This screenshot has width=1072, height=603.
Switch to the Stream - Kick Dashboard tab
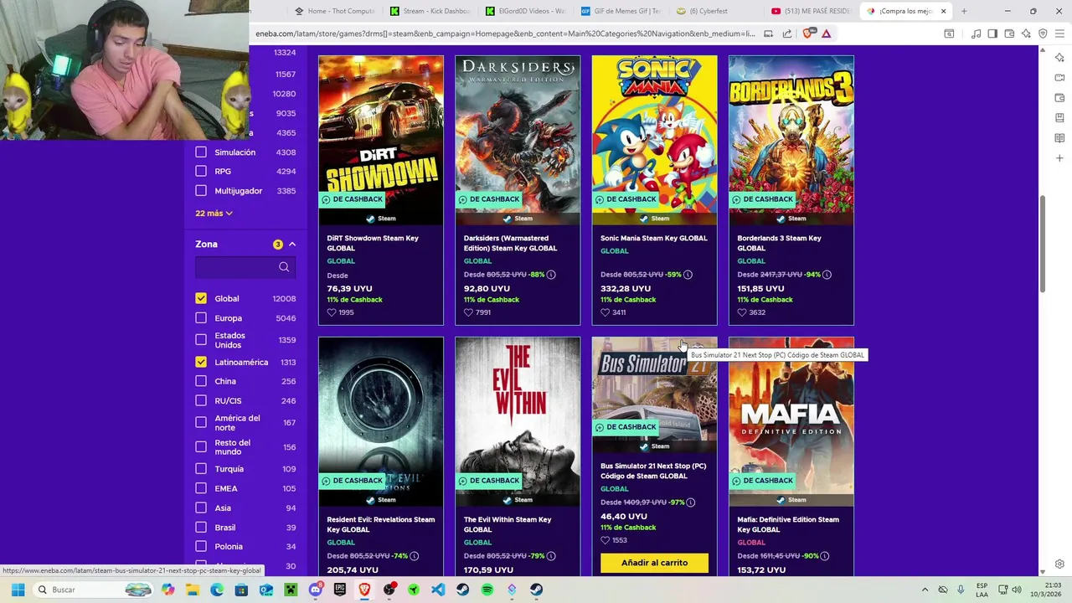point(430,11)
